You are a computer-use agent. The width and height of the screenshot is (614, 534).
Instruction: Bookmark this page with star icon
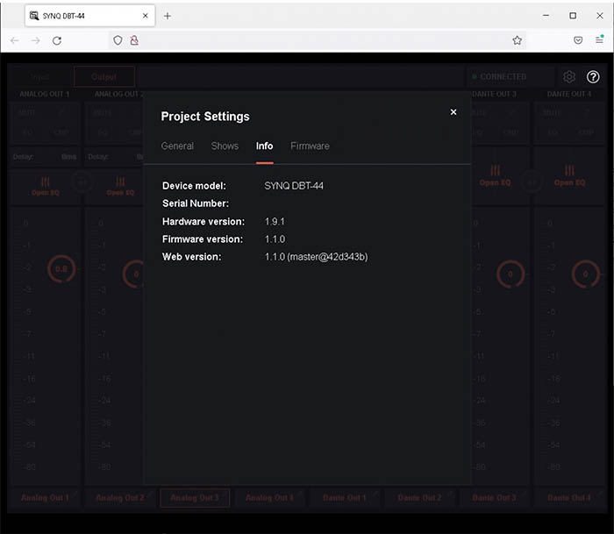(x=517, y=40)
